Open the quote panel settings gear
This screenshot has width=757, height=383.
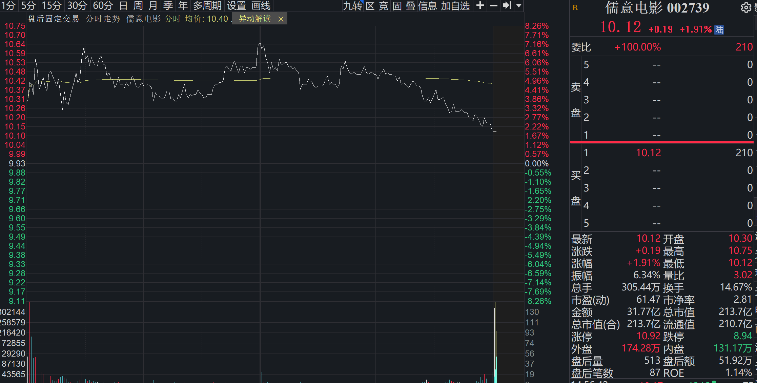pyautogui.click(x=746, y=7)
